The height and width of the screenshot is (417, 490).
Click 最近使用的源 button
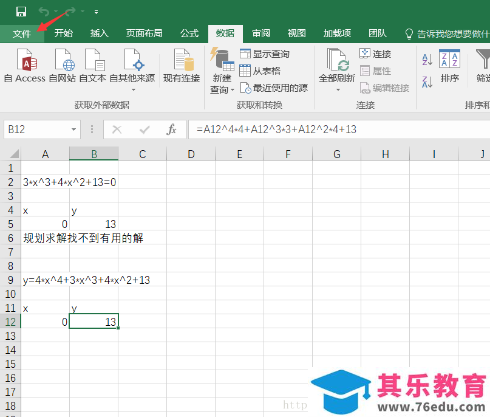coord(274,88)
